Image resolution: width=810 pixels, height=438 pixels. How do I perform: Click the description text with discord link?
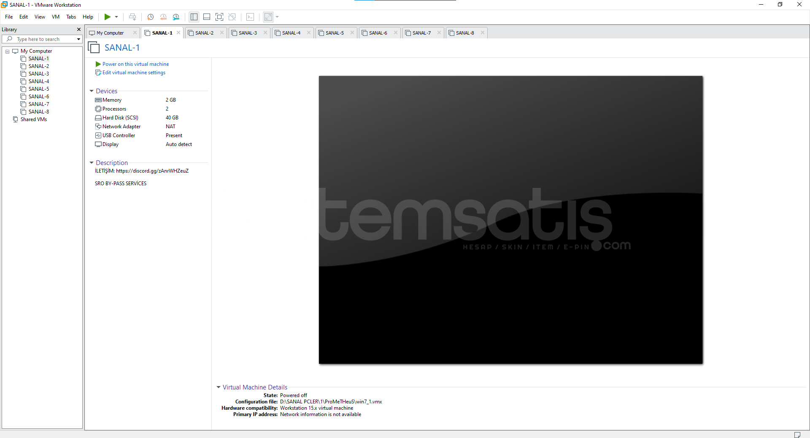tap(142, 171)
